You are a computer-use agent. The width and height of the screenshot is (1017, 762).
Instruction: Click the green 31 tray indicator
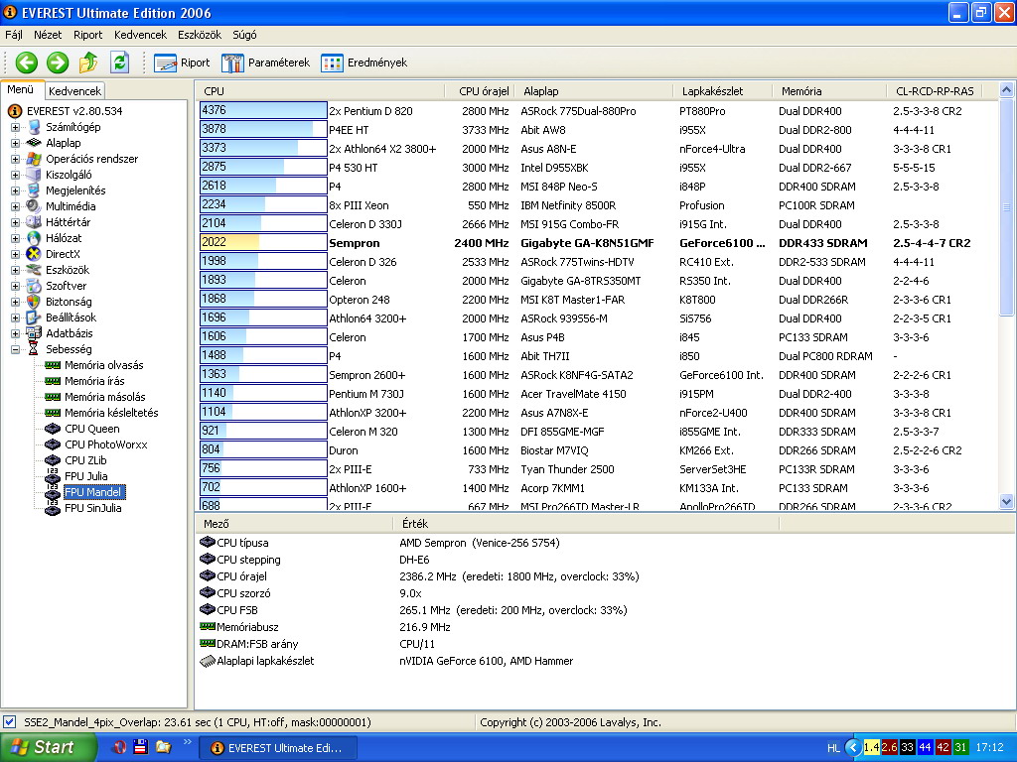click(x=960, y=747)
